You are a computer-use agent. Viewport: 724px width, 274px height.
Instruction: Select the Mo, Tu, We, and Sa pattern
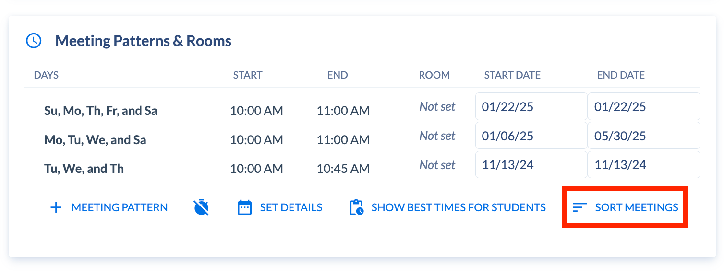point(95,140)
